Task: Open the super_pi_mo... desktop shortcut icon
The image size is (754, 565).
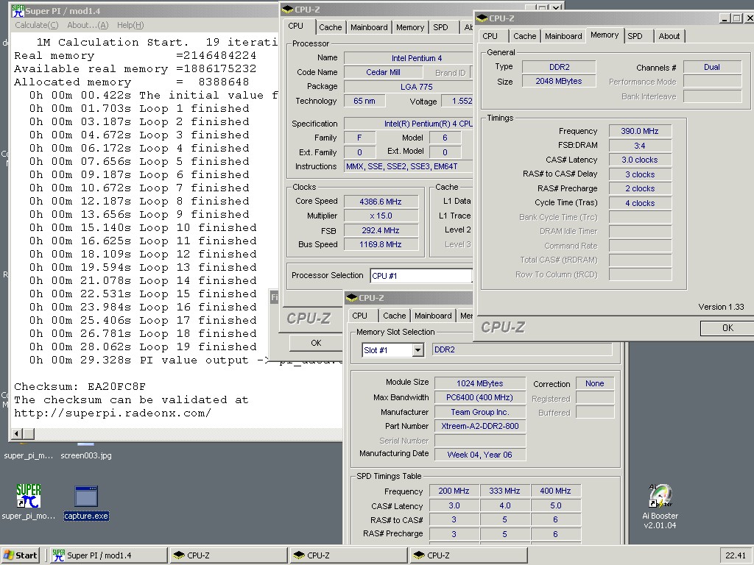Action: [29, 497]
